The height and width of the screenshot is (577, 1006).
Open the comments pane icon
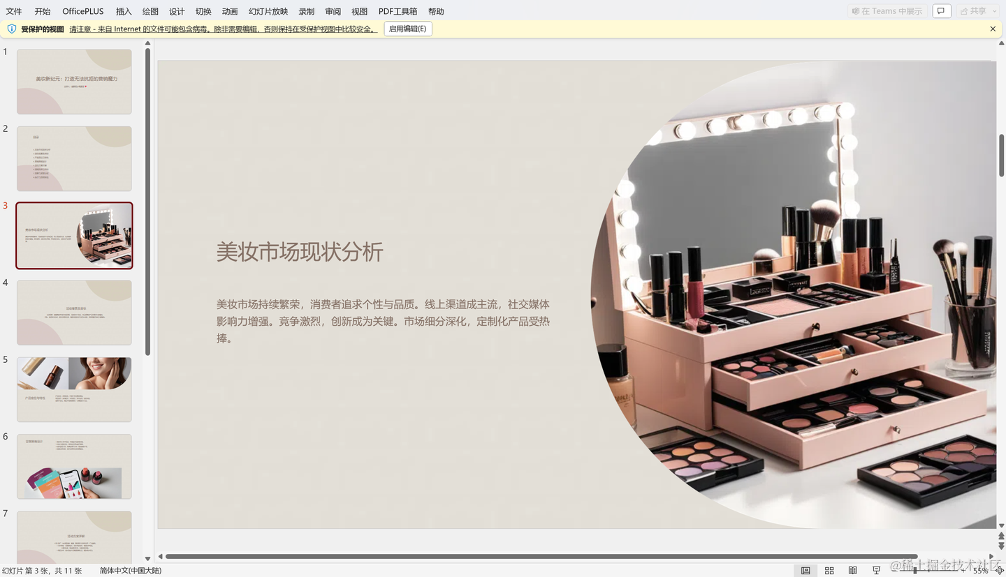[941, 11]
